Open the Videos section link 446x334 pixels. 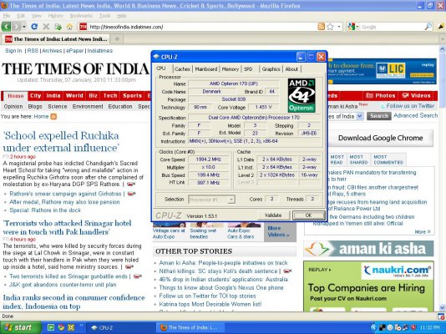[x=417, y=96]
